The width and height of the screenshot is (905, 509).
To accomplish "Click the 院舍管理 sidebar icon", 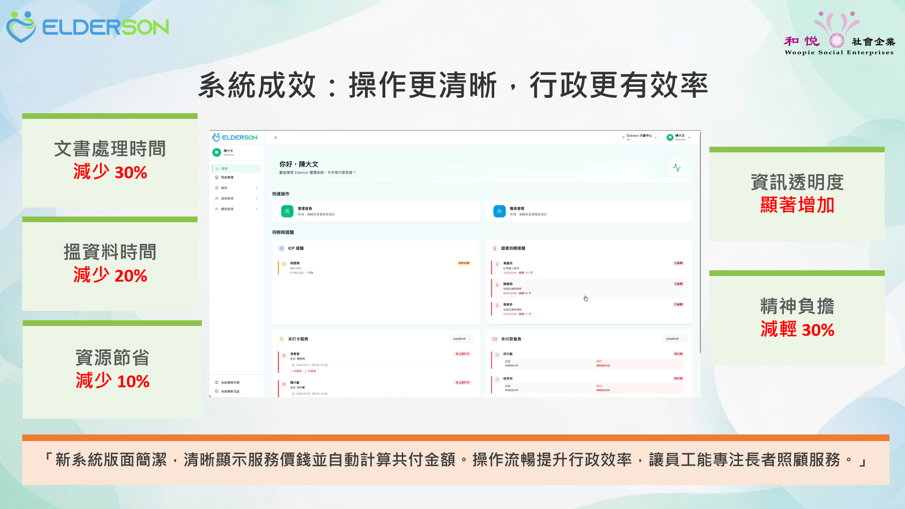I will coord(217,177).
